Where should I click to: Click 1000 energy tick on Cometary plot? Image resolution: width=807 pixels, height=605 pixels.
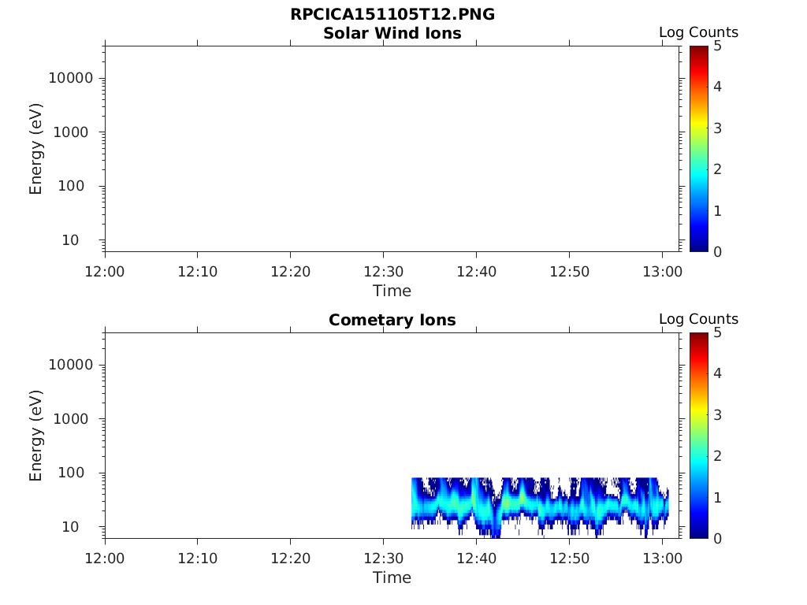(x=71, y=419)
